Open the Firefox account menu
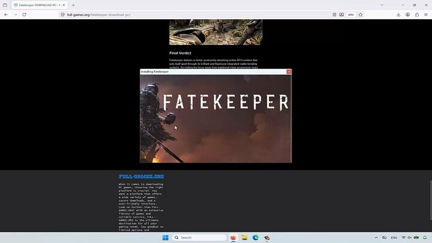 pos(408,14)
